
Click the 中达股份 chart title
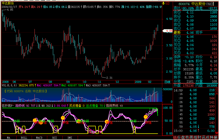coord(8,4)
